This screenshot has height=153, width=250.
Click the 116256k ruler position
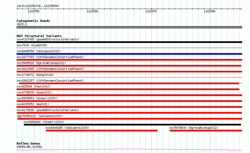coord(92,11)
